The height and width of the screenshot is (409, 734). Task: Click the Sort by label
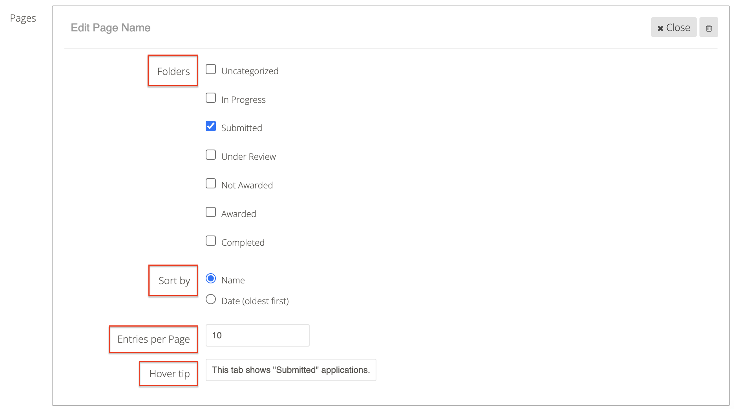(174, 281)
